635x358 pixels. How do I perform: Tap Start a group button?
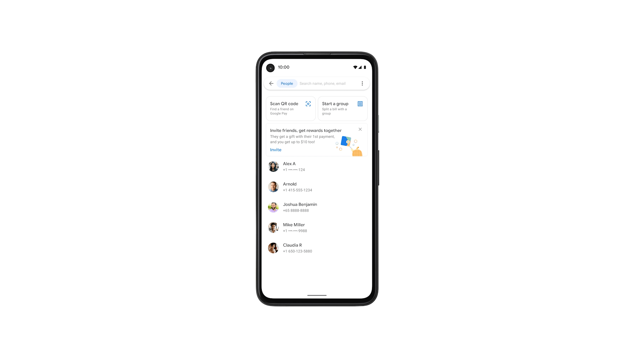click(x=343, y=108)
